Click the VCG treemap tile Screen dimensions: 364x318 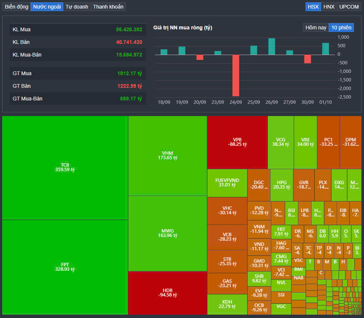[x=281, y=142]
